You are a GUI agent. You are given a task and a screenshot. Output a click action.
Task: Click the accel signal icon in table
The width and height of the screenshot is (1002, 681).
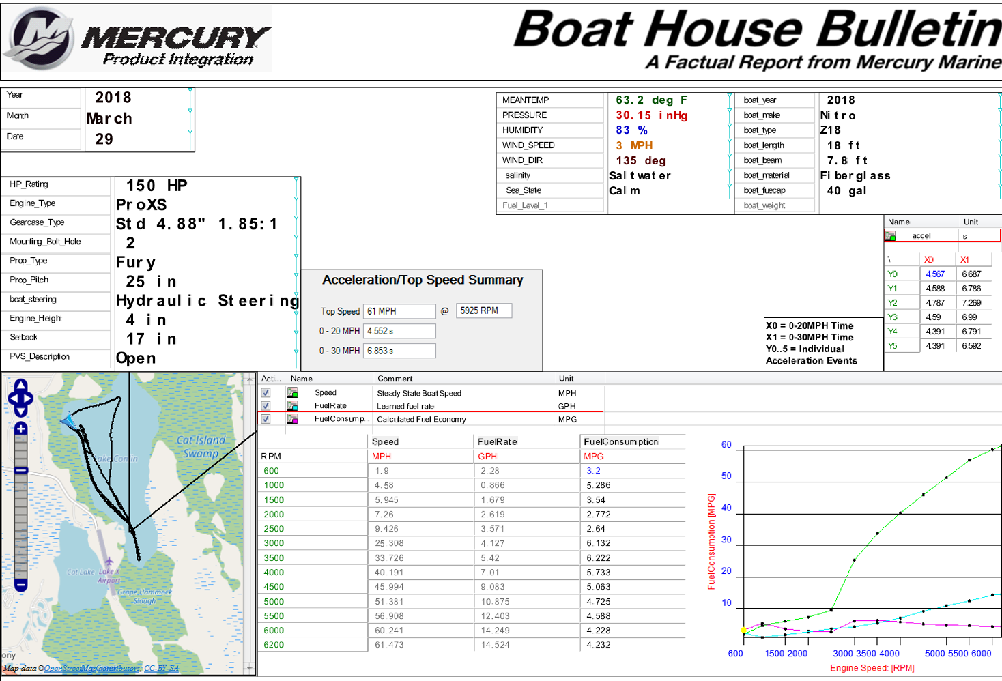(890, 235)
